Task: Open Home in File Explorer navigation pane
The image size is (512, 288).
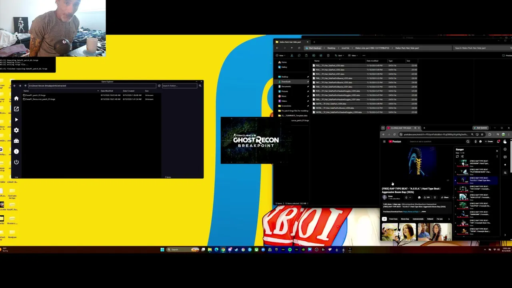Action: (x=283, y=62)
